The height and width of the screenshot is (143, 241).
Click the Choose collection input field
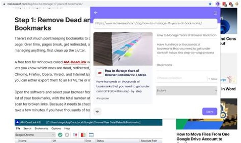tap(181, 78)
